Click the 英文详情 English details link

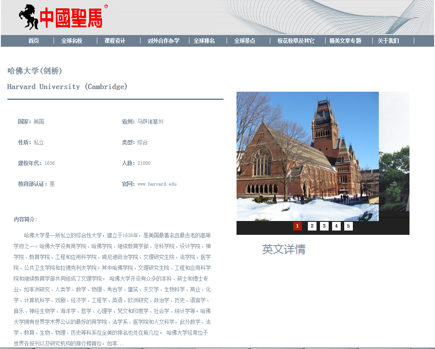[284, 249]
